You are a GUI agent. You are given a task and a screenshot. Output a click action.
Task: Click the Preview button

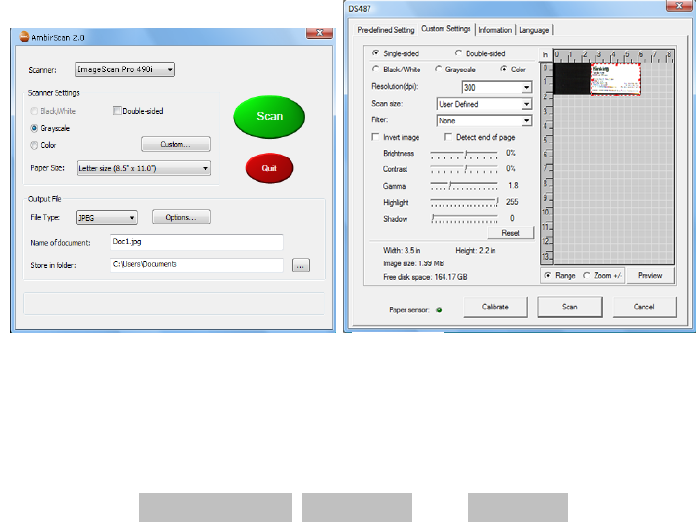[650, 275]
